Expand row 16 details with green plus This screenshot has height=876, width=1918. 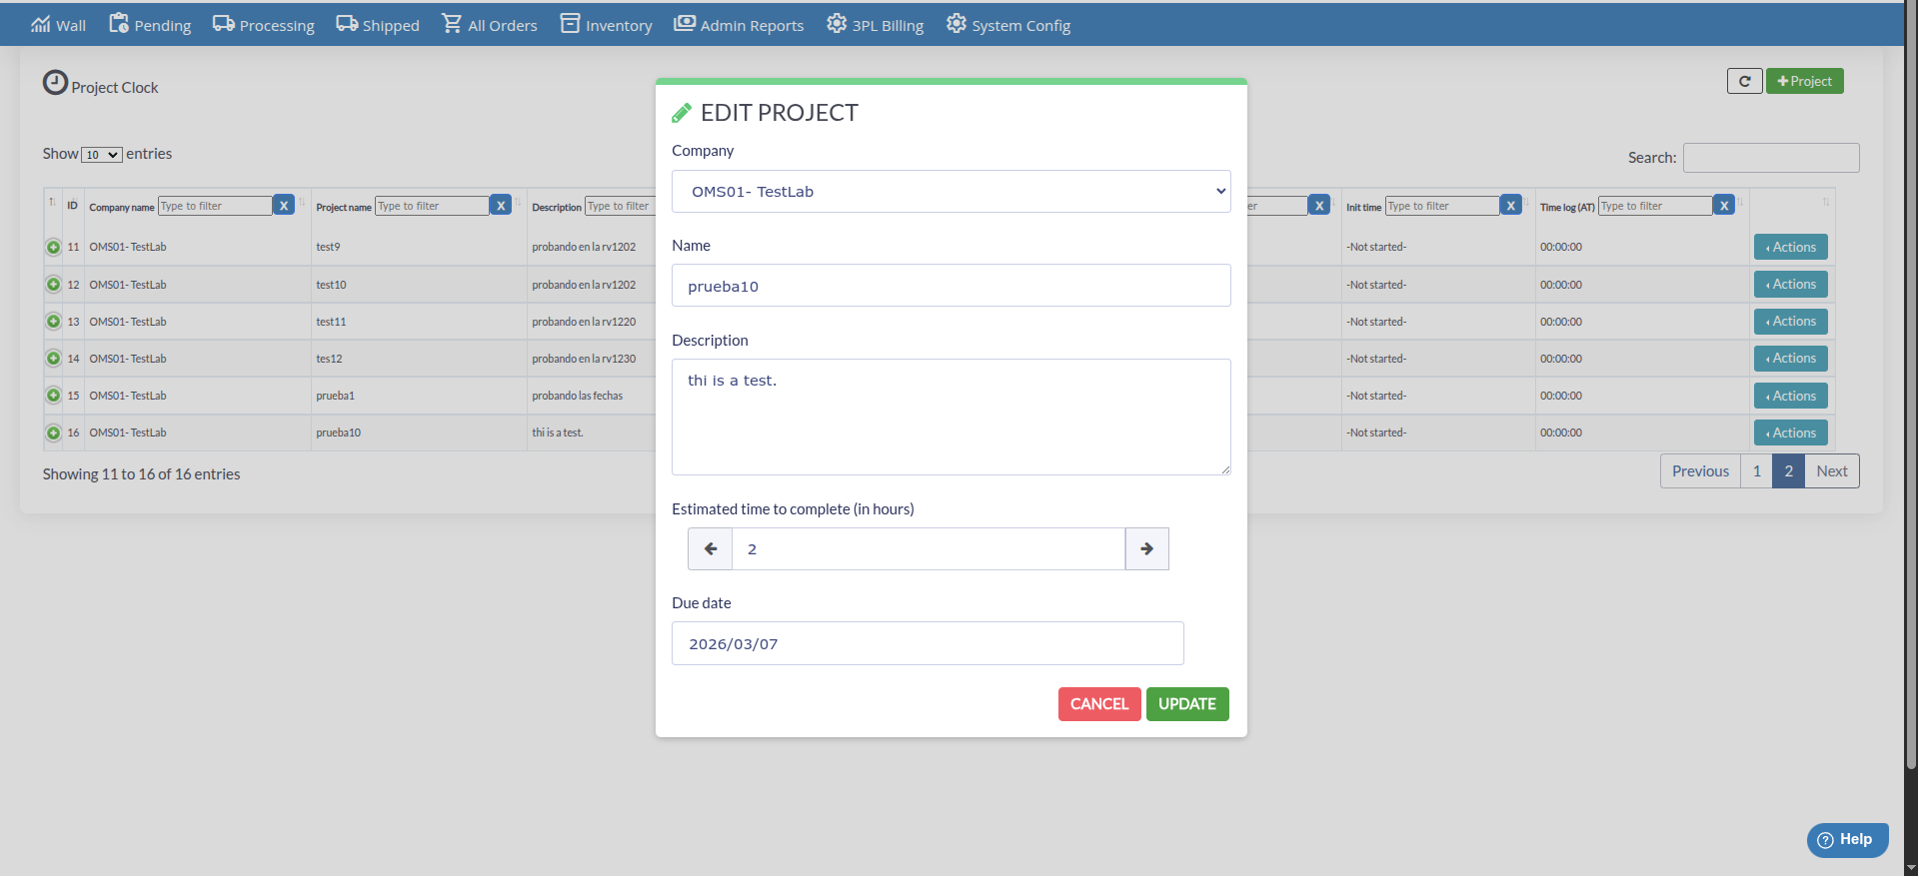click(54, 433)
